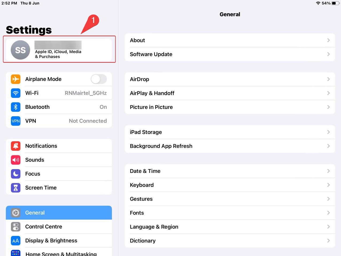
Task: Open Keyboard settings
Action: point(230,185)
